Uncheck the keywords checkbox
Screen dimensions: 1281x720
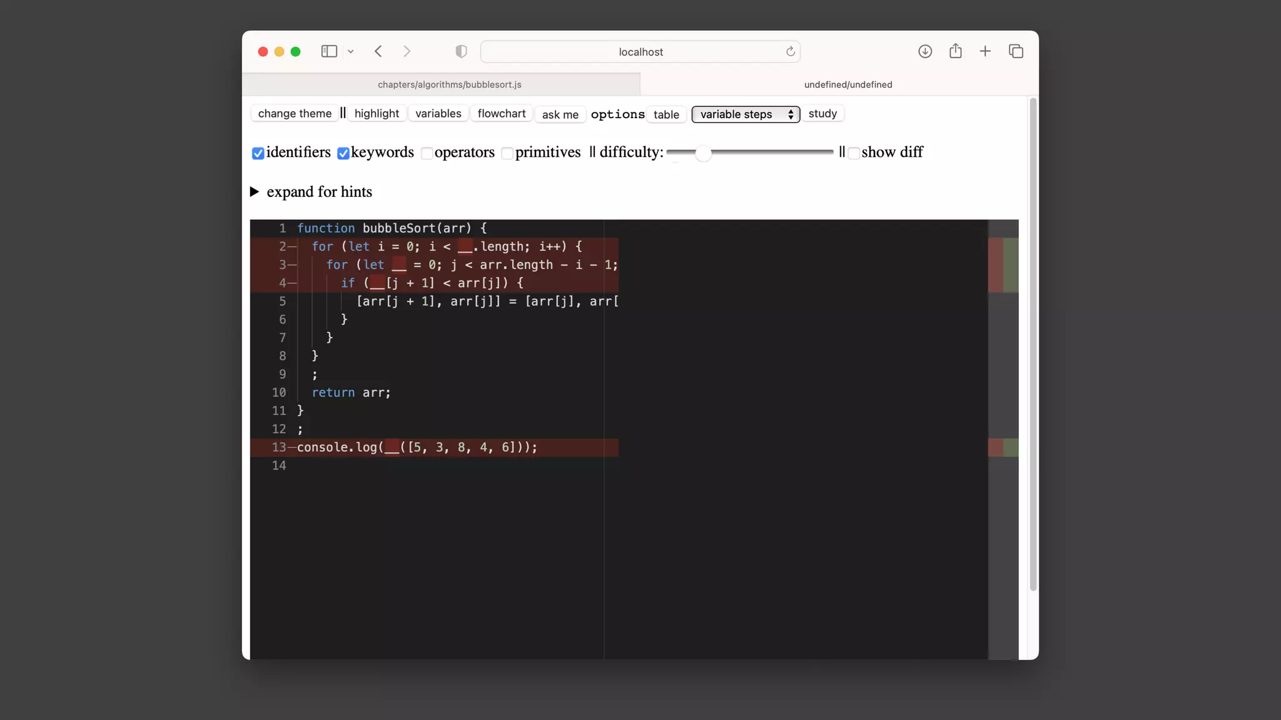tap(343, 153)
